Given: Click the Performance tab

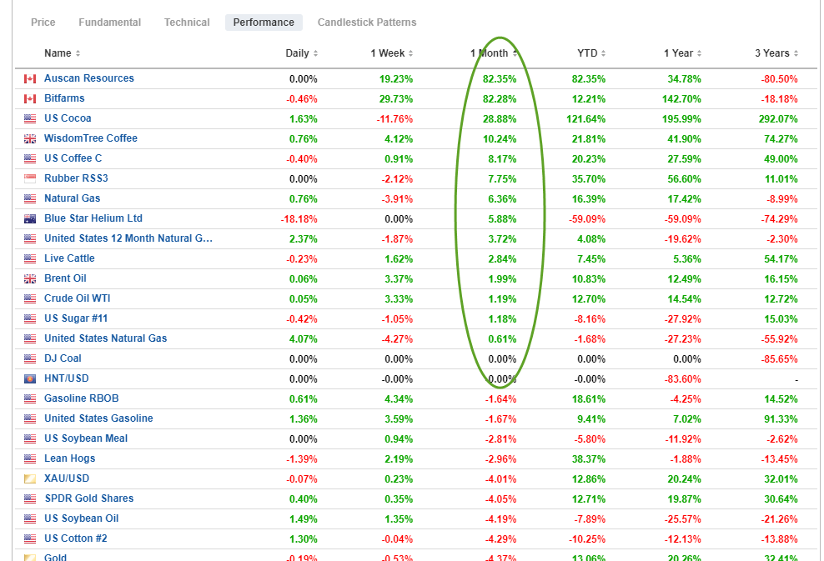Looking at the screenshot, I should coord(264,22).
